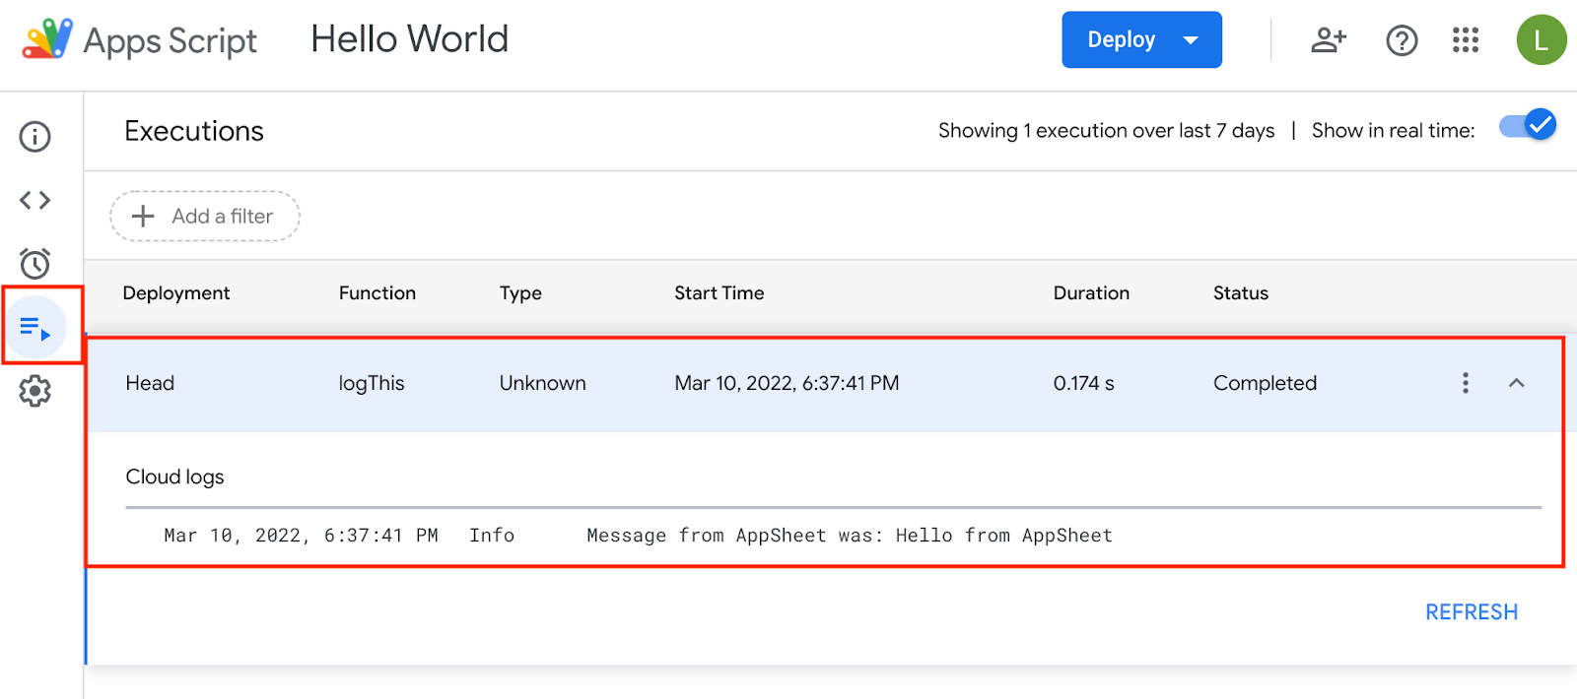Viewport: 1577px width, 699px height.
Task: Open Project Settings gear icon
Action: pos(34,391)
